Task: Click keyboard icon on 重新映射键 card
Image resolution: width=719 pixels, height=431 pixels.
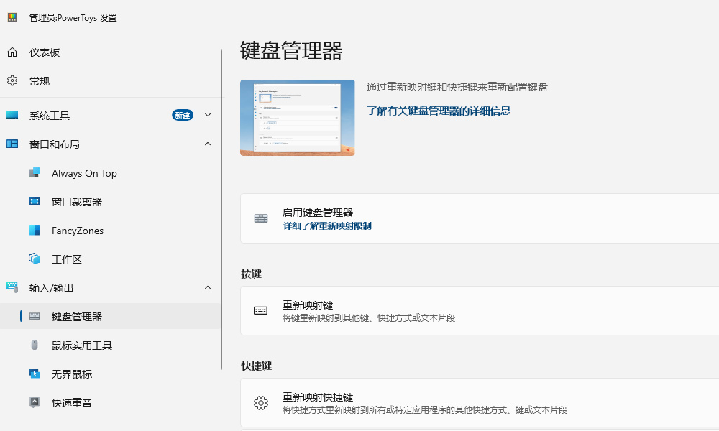Action: (x=260, y=310)
